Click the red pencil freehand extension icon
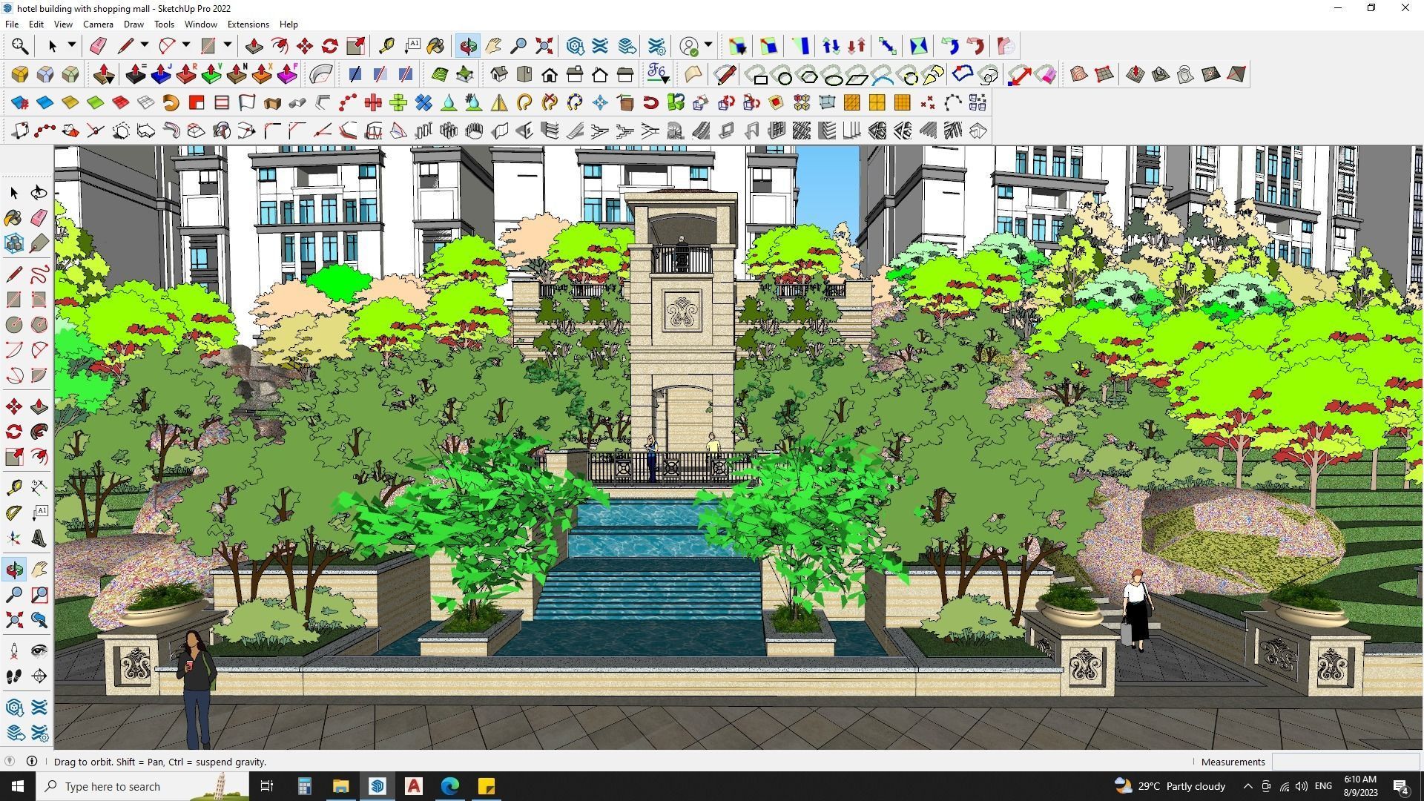Viewport: 1424px width, 801px height. point(725,74)
